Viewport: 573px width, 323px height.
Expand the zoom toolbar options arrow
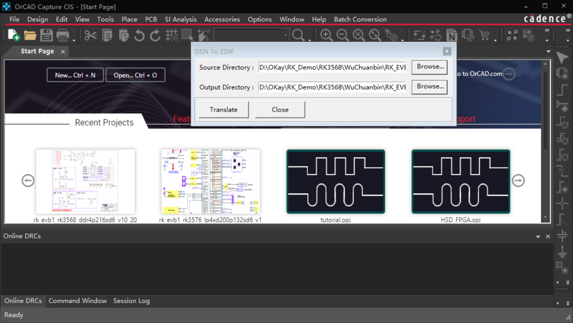point(403,40)
